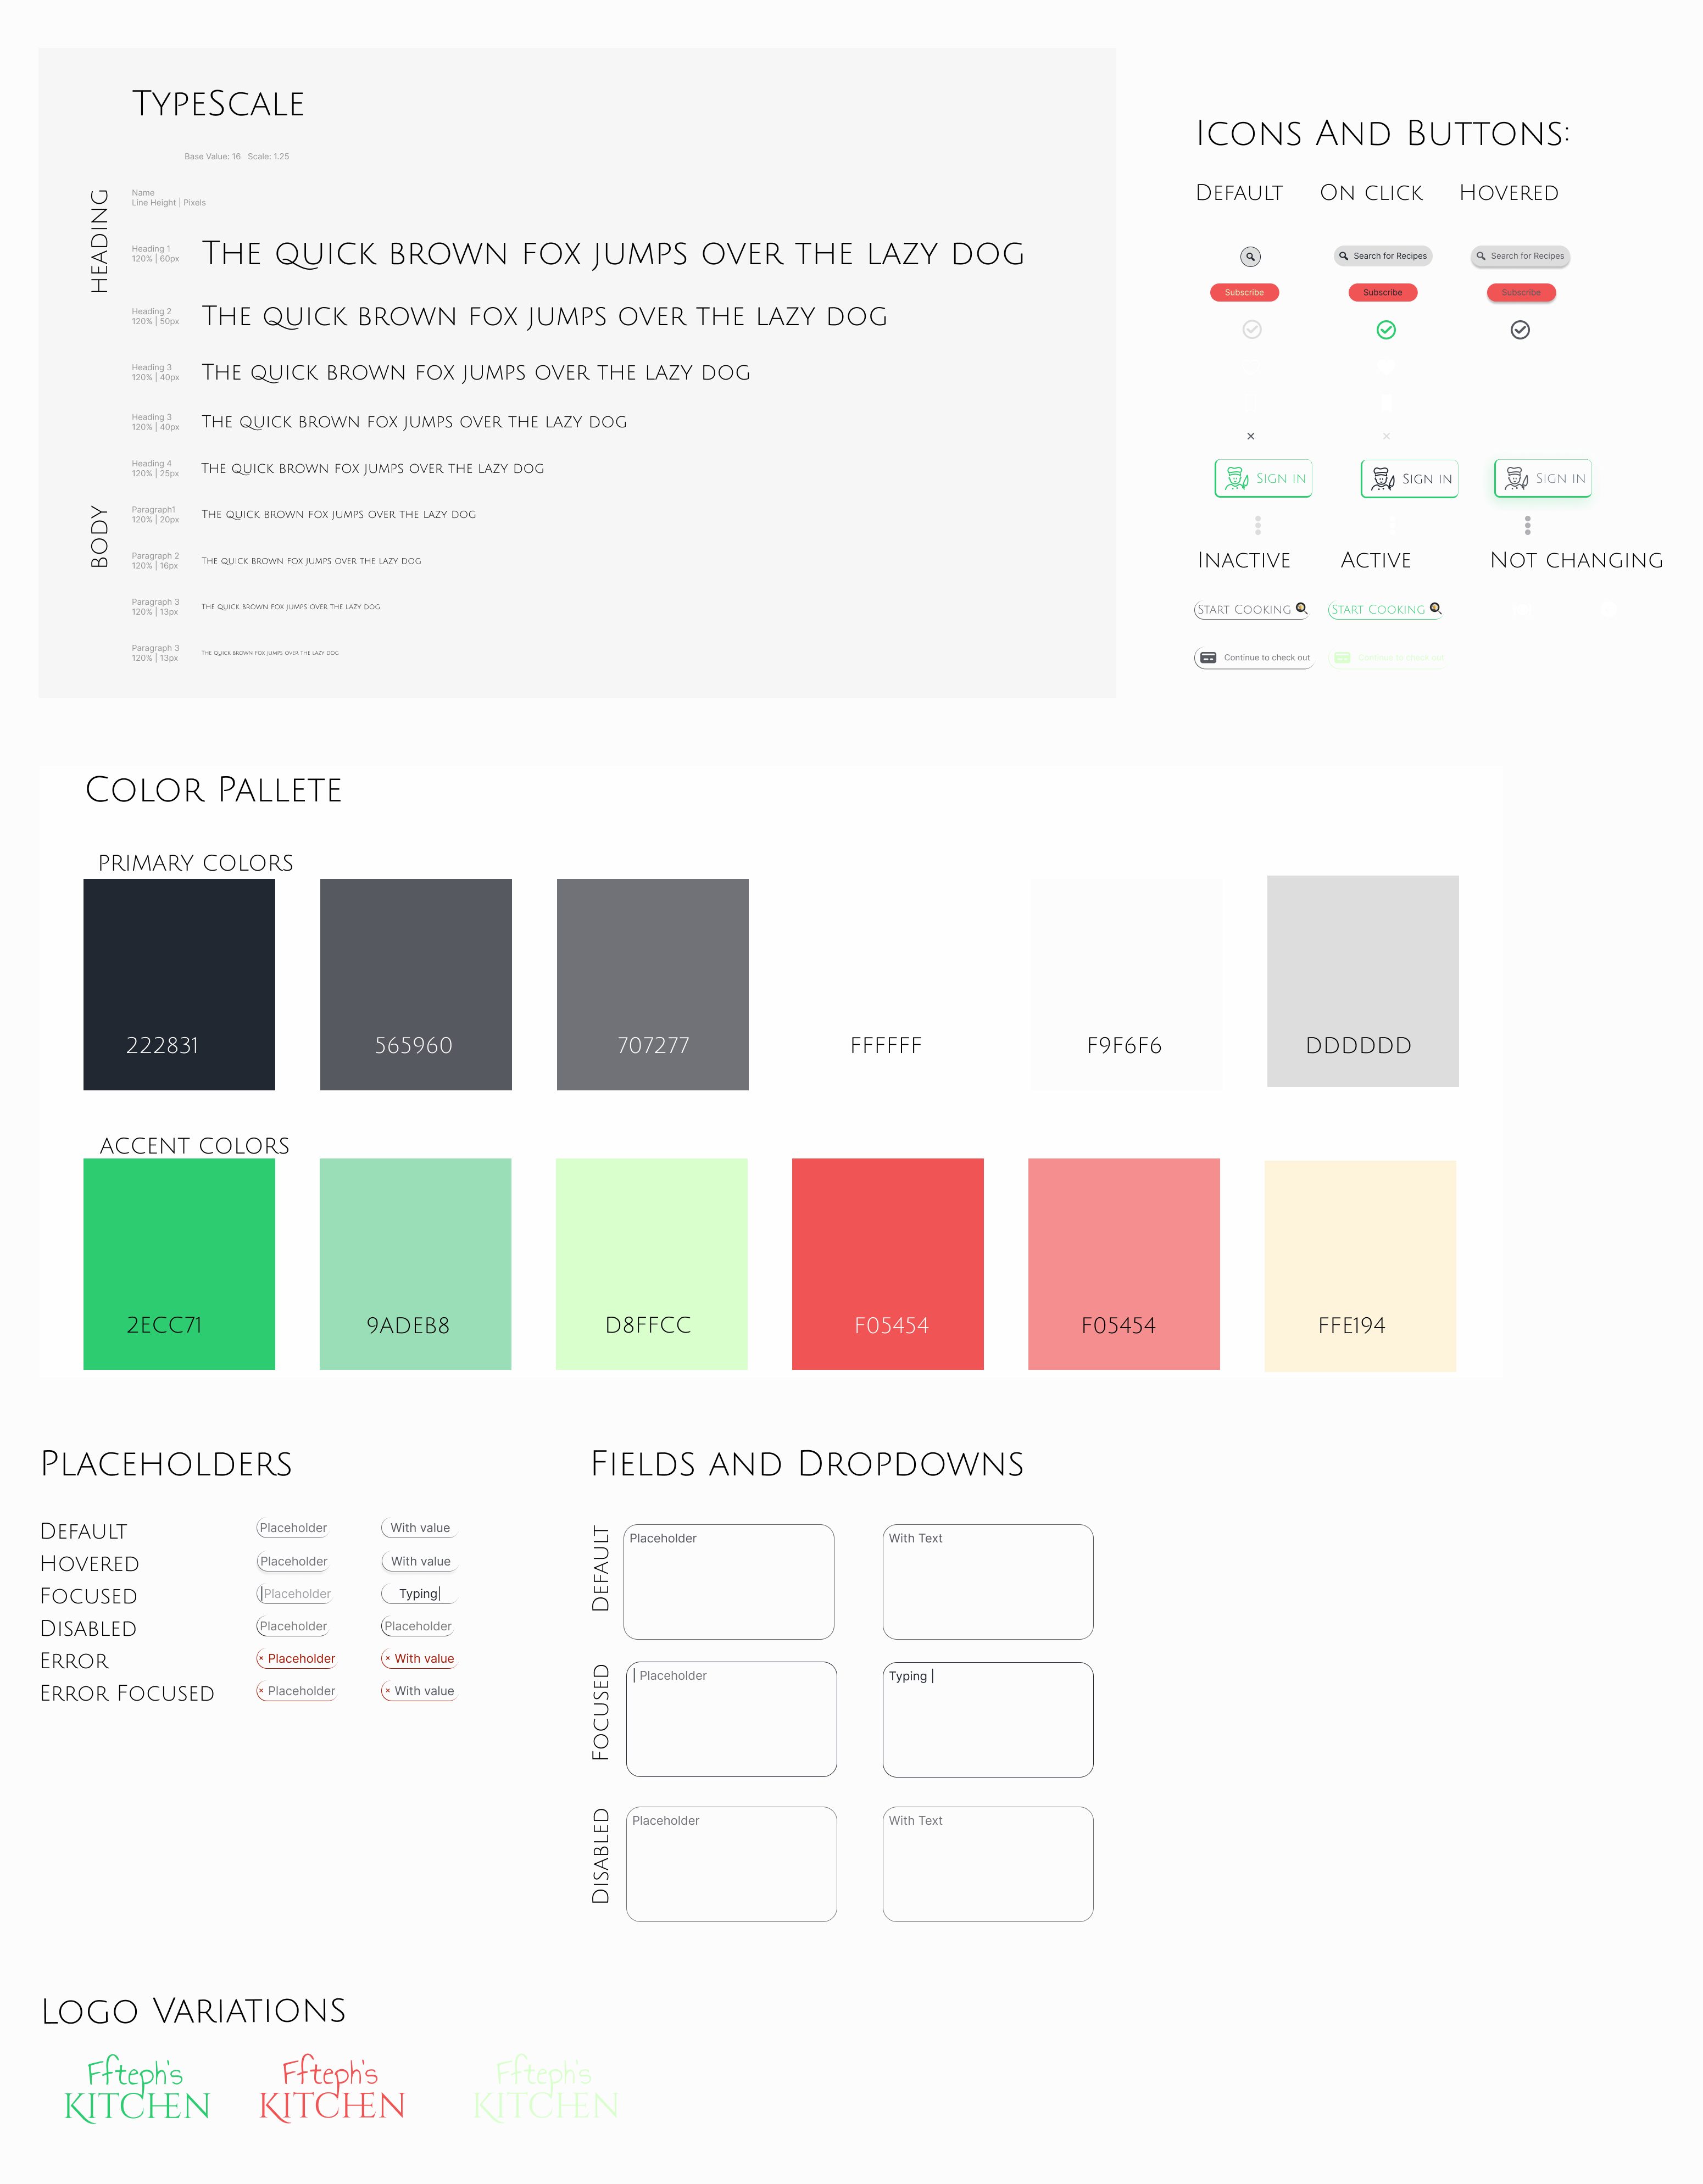Select the X close icon under Inactive

[1251, 436]
